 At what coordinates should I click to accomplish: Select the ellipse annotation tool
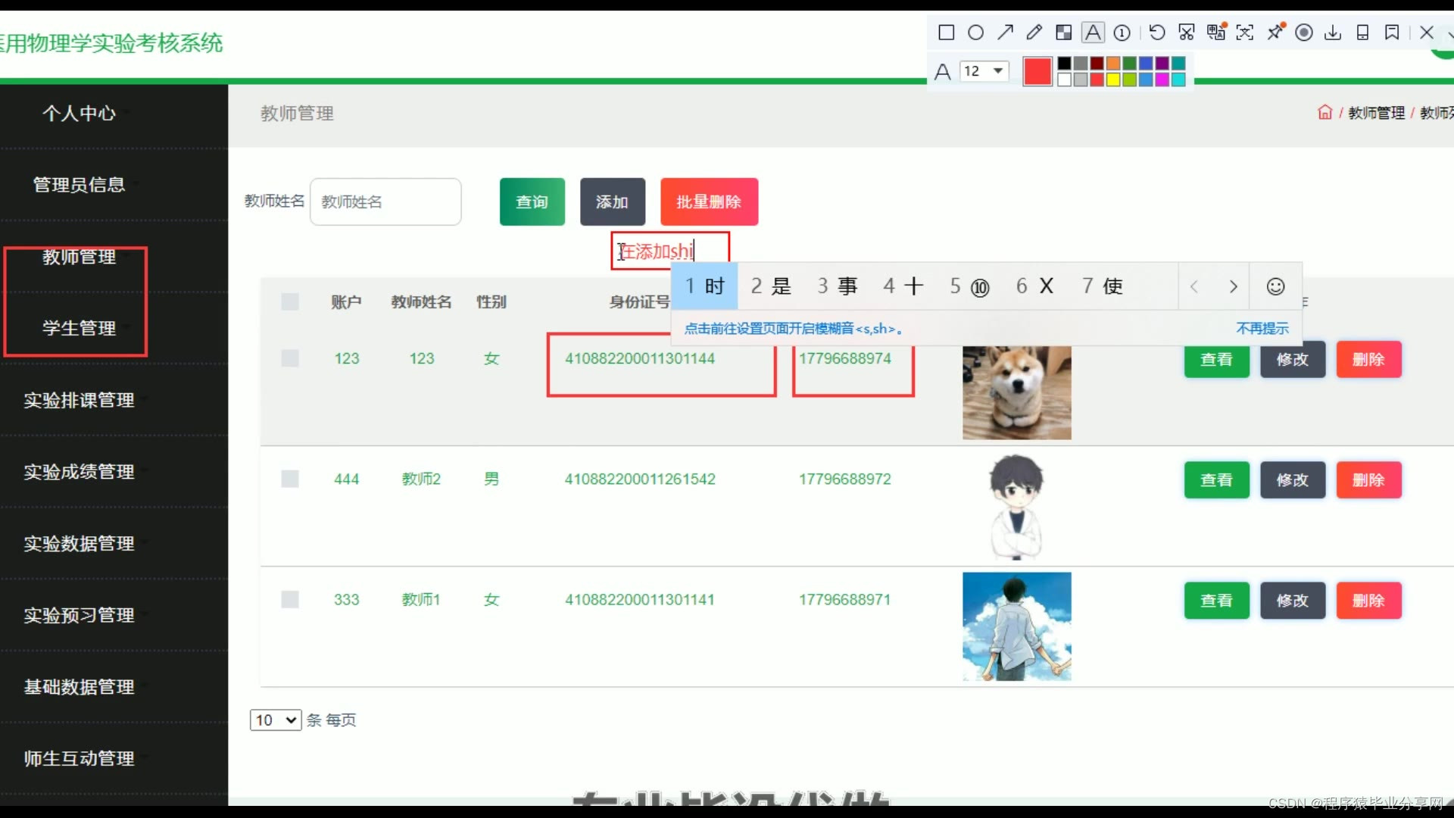(975, 33)
